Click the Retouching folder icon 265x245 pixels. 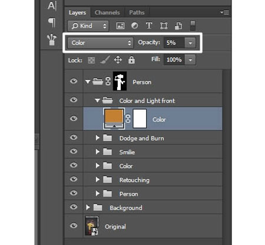107,179
